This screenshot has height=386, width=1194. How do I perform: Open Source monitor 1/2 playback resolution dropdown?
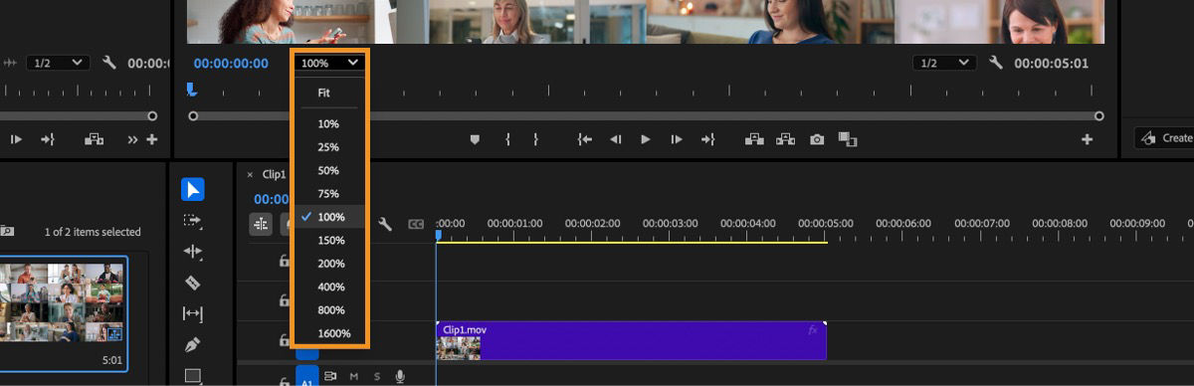coord(57,63)
